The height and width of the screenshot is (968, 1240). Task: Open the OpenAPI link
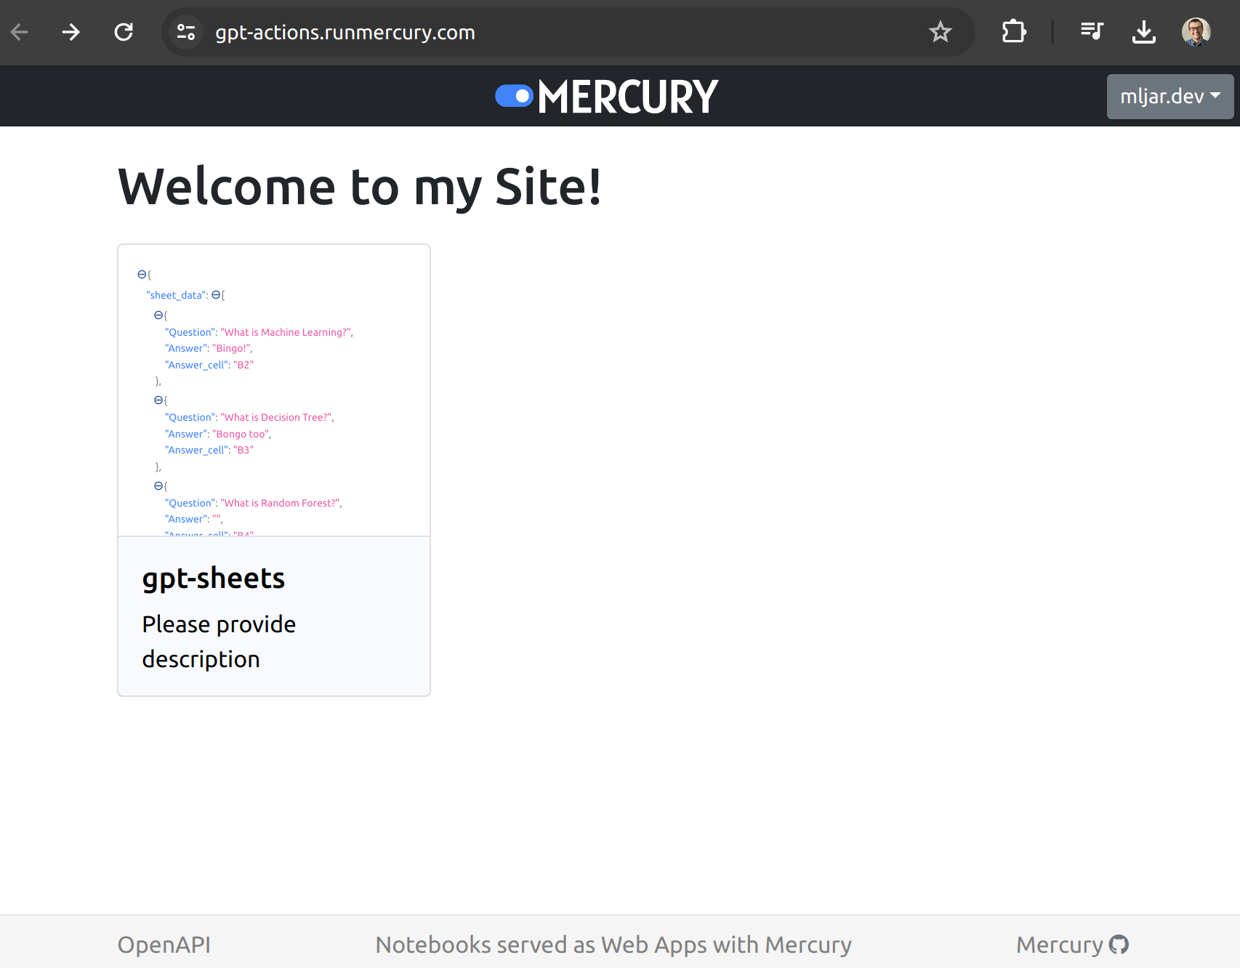pos(164,944)
